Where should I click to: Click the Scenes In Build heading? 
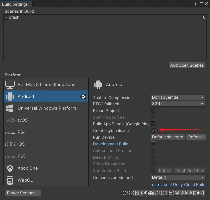click(x=19, y=11)
